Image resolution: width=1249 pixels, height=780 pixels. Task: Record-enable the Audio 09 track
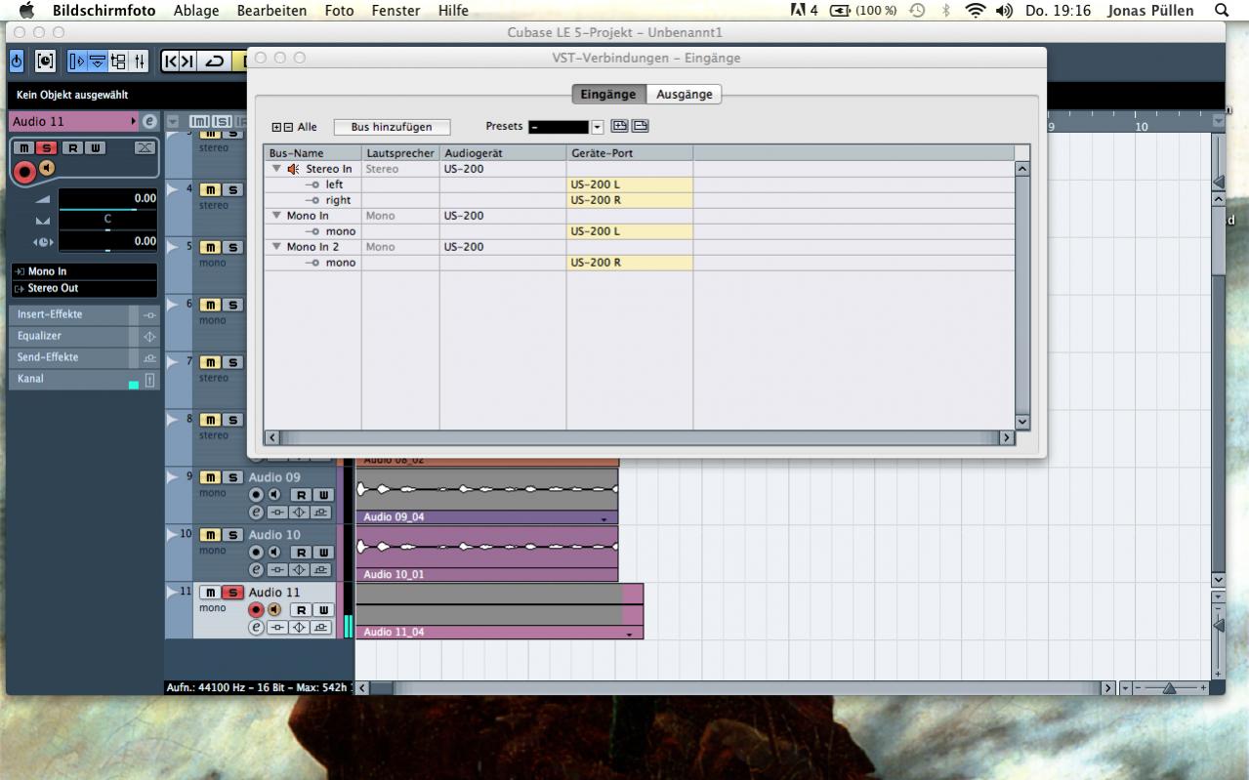257,494
